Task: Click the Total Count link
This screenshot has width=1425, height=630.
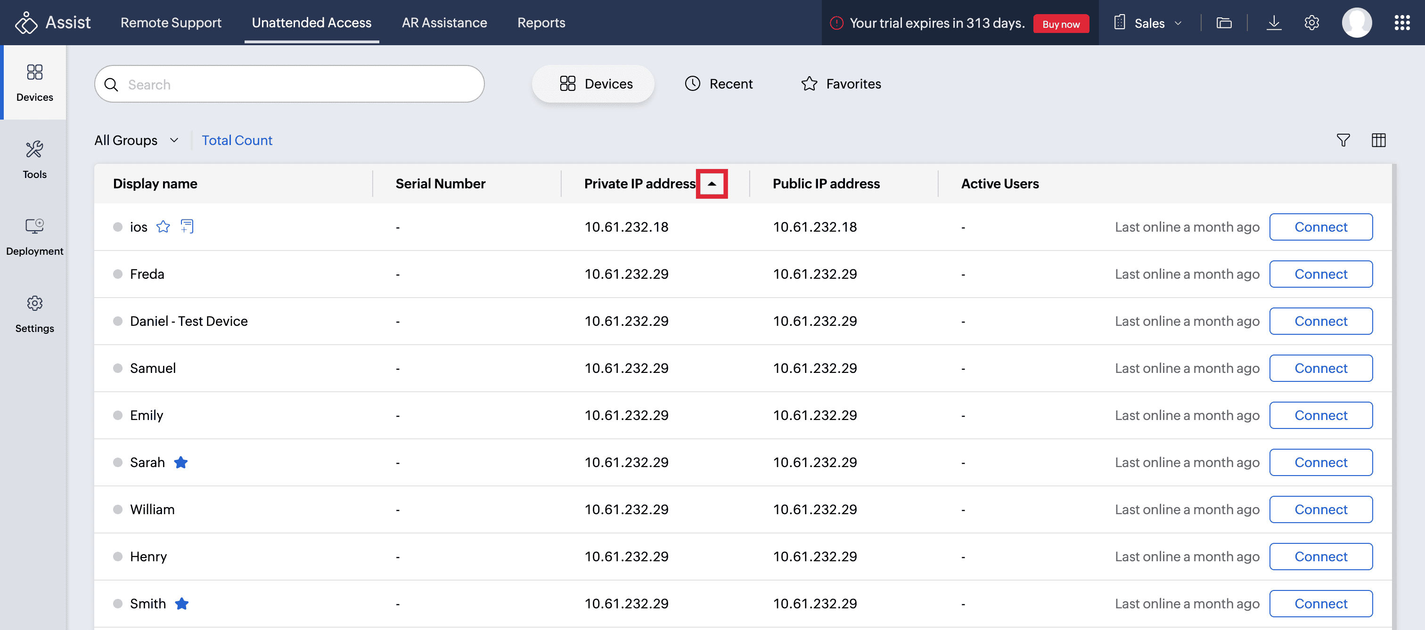Action: (x=237, y=140)
